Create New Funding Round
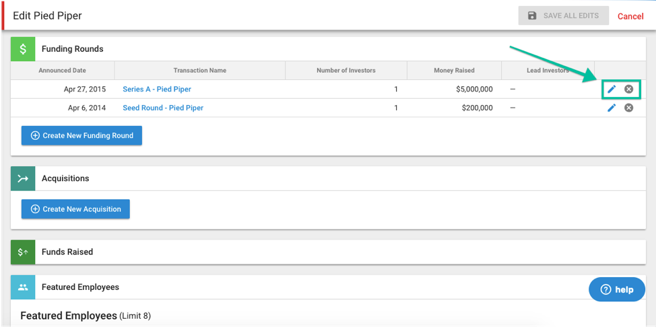Viewport: 656px width, 333px height. coord(81,135)
